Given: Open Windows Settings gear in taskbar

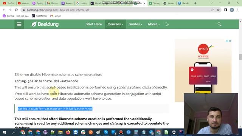Looking at the screenshot, I should (x=174, y=132).
